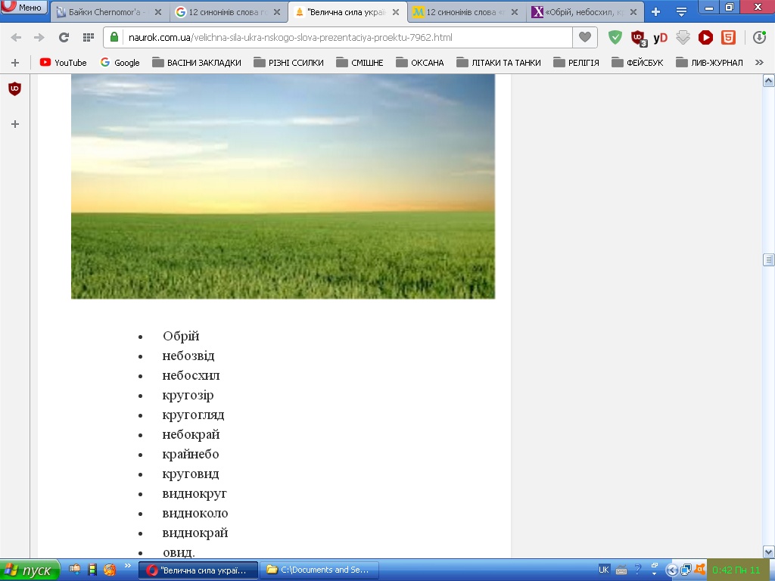Go forward to next page

point(39,37)
